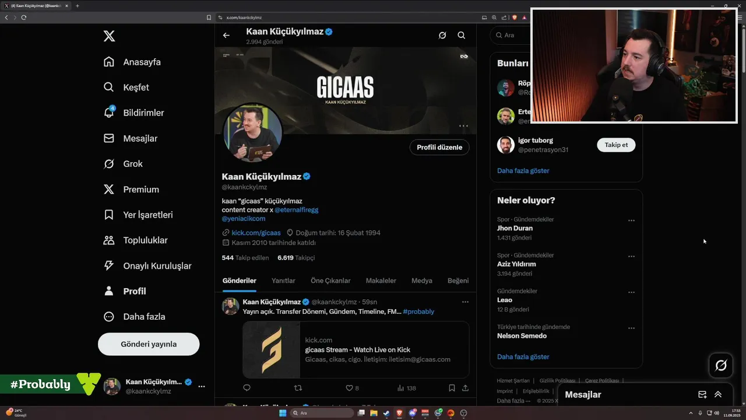Switch to the Öne Çıkanlar tab

pos(330,281)
